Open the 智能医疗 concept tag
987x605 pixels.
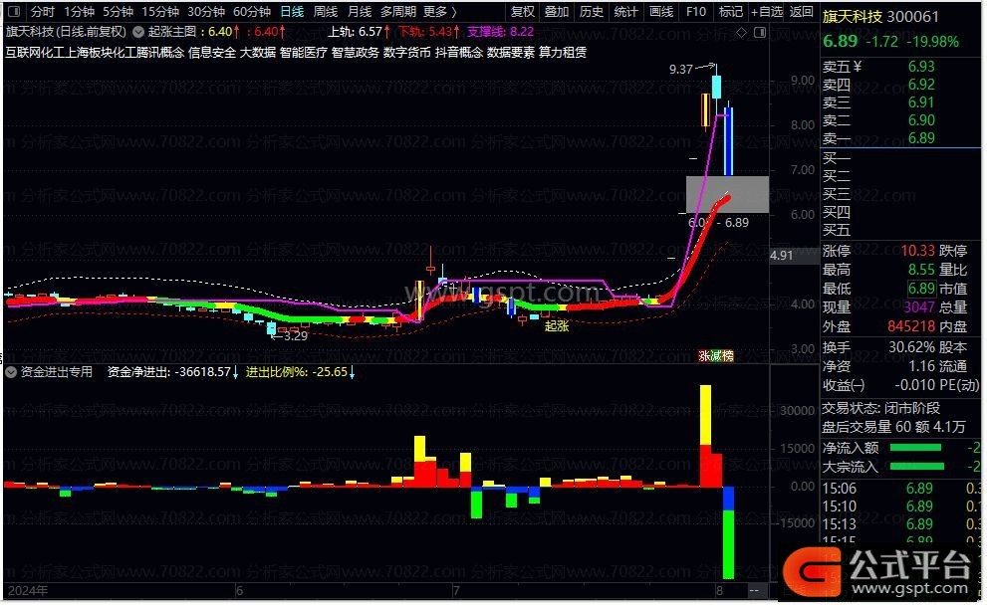304,52
